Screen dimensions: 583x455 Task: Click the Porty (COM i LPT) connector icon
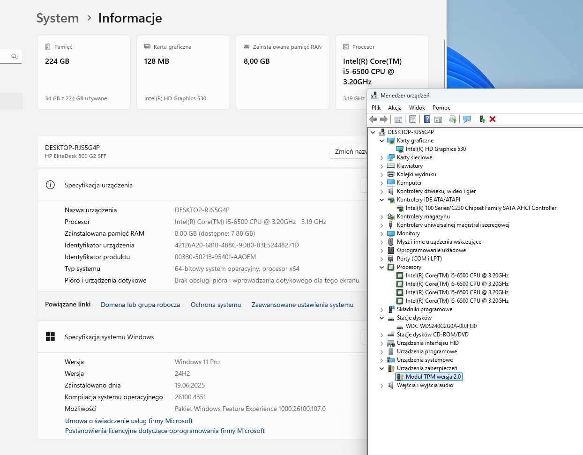391,259
